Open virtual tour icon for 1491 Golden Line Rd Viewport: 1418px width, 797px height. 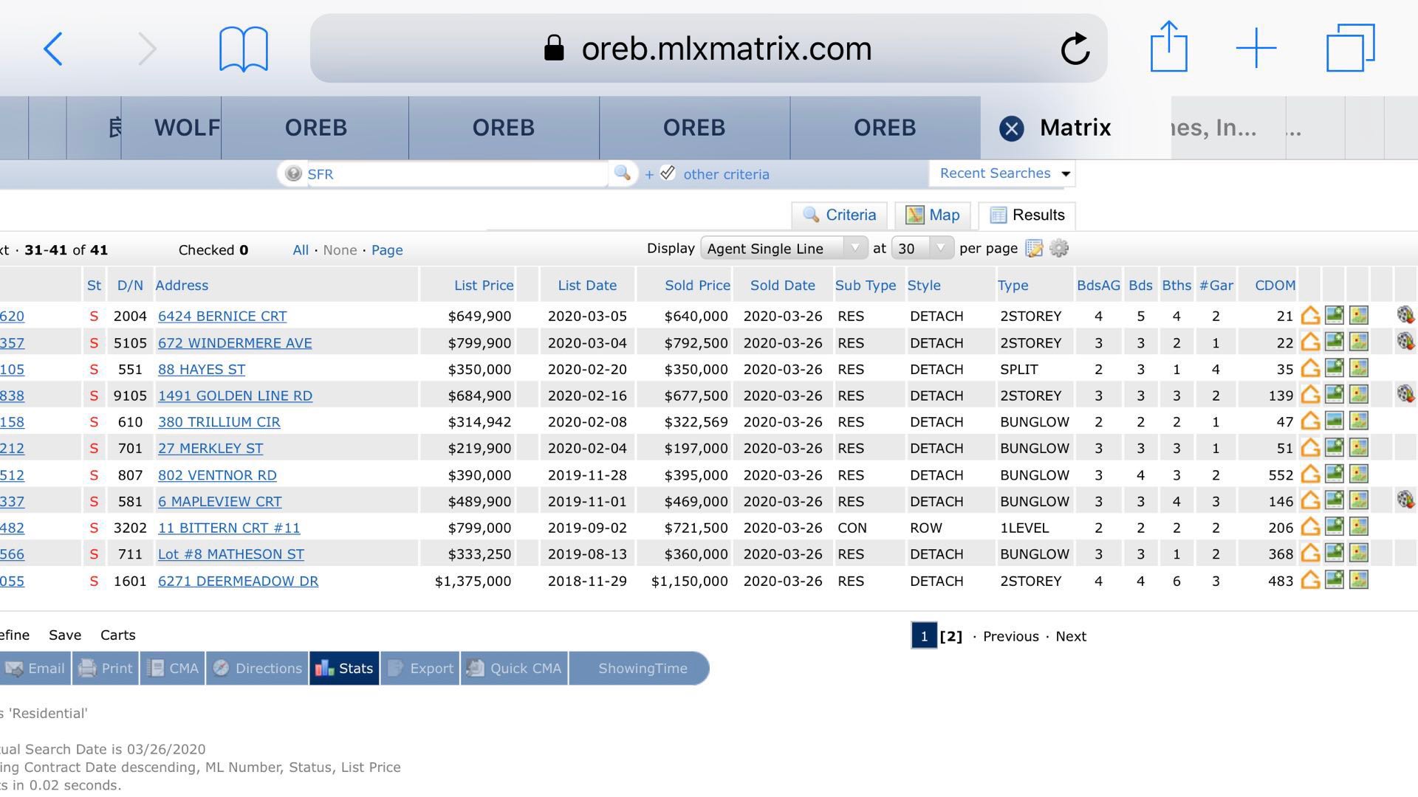(1405, 394)
